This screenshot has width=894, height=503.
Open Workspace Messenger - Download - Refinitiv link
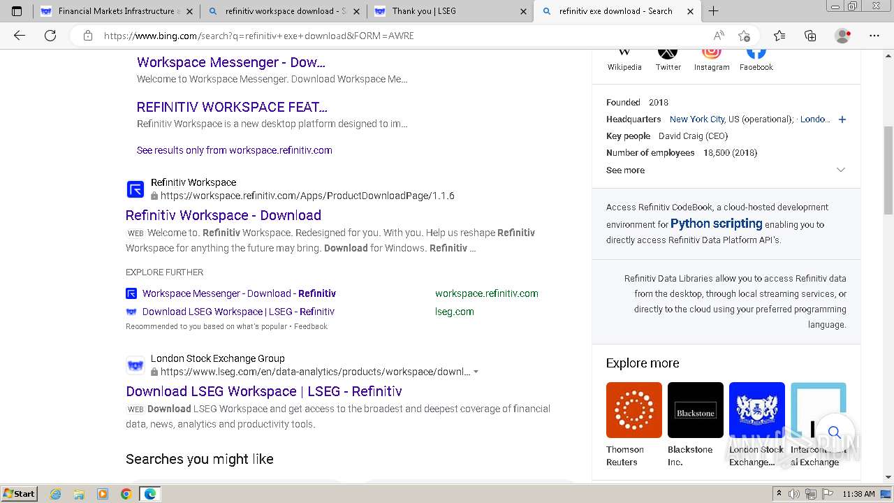(239, 293)
